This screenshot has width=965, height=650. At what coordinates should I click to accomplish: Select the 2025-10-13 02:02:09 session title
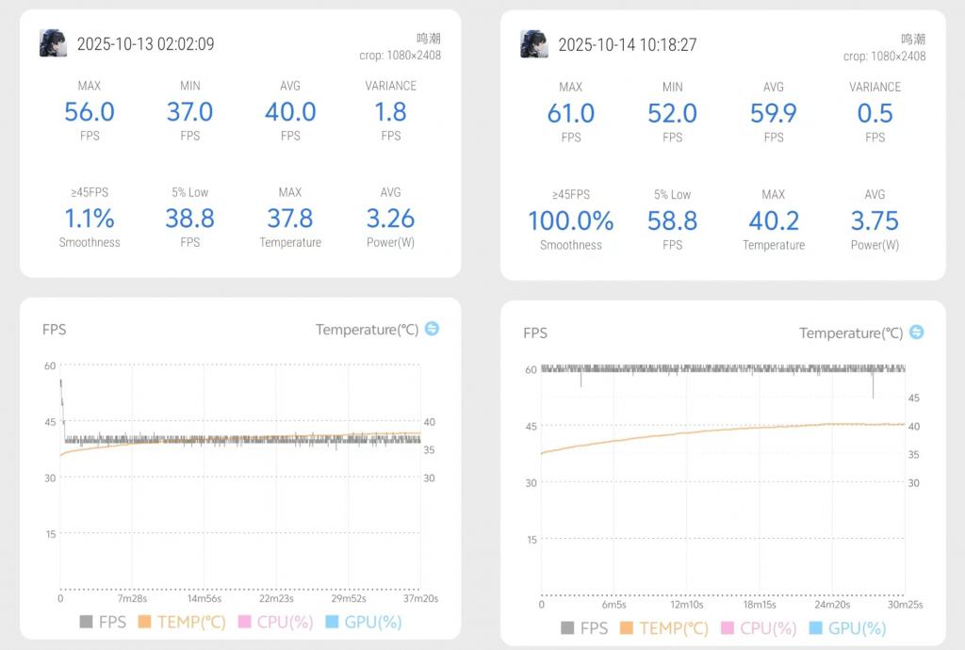145,44
